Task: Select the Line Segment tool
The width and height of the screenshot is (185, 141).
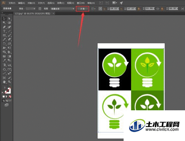Action: tap(9, 31)
